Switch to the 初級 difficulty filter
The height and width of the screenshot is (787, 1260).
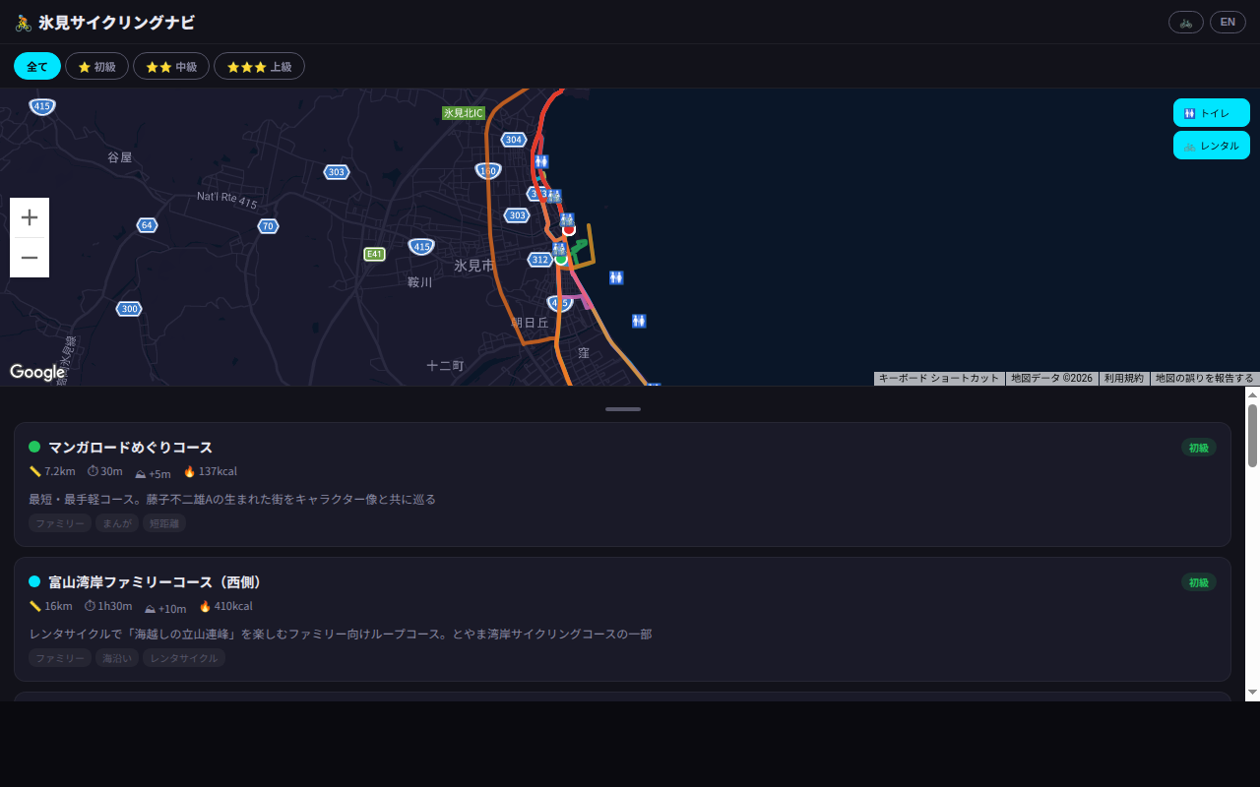[96, 66]
